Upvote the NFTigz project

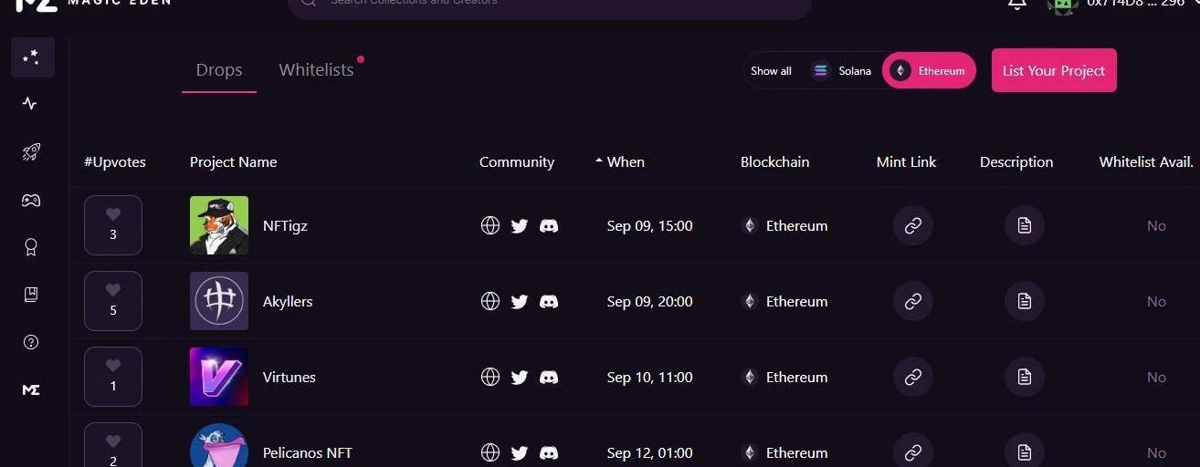point(113,224)
